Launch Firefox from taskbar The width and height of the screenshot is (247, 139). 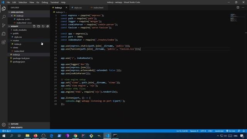coord(36,136)
